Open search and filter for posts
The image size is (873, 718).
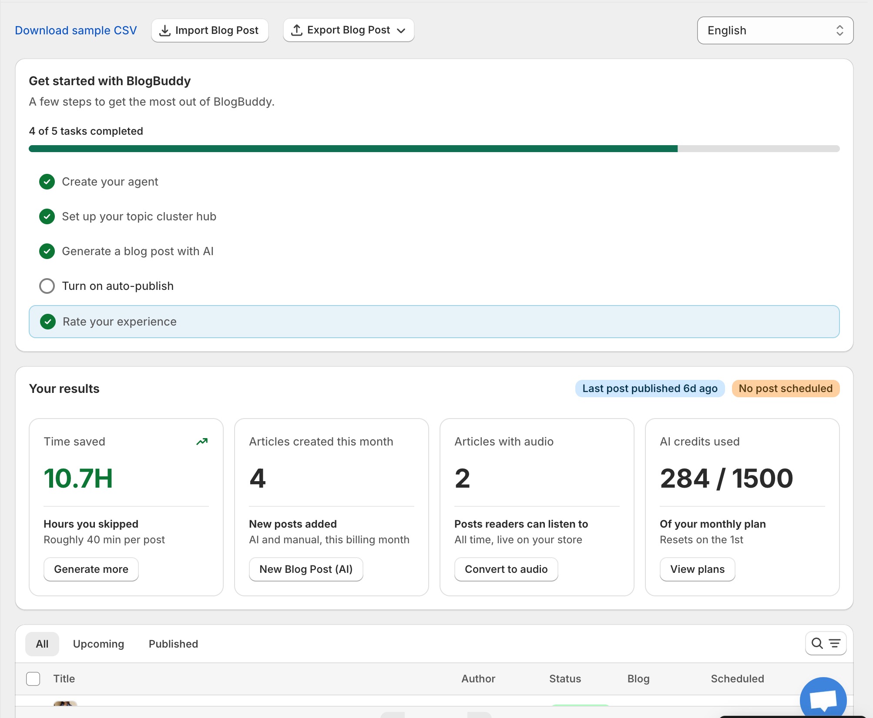coord(826,643)
